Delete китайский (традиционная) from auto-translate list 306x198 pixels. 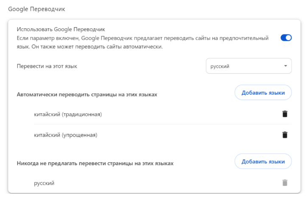(x=285, y=114)
